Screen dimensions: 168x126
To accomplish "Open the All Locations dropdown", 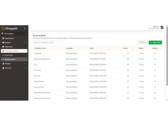I will [14, 34].
